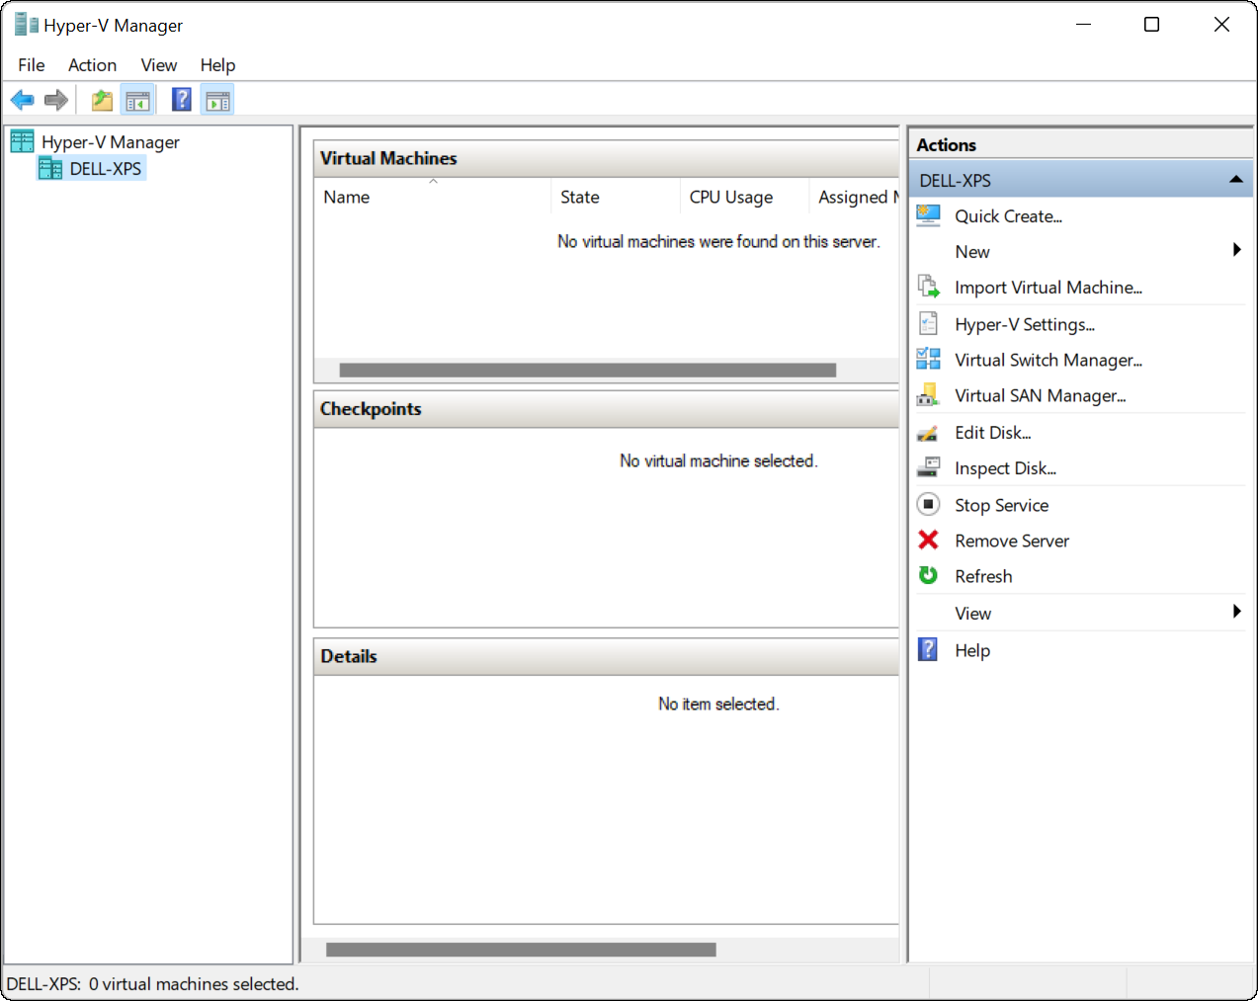Select DELL-XPS server in the tree
Image resolution: width=1258 pixels, height=1001 pixels.
pos(105,169)
